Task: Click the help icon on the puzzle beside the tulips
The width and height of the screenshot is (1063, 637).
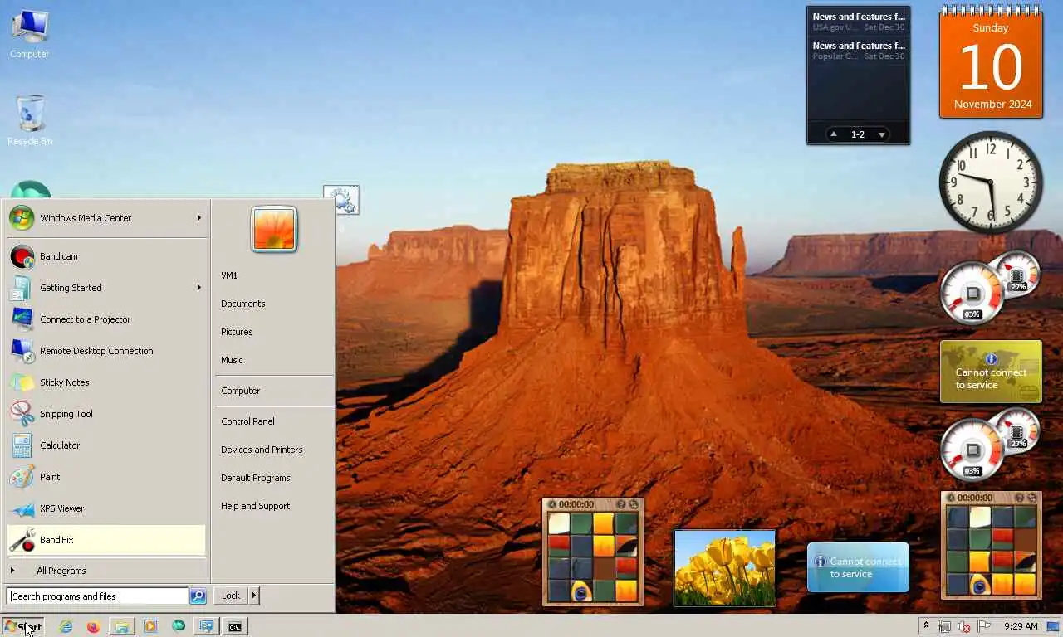Action: (x=620, y=504)
